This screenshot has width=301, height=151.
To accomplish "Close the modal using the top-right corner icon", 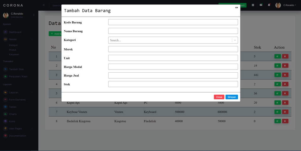I will (x=236, y=8).
